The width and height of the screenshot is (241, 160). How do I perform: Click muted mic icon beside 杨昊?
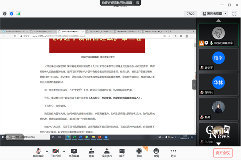click(202, 117)
